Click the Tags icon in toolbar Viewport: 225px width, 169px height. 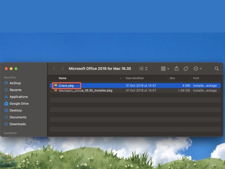pos(186,68)
